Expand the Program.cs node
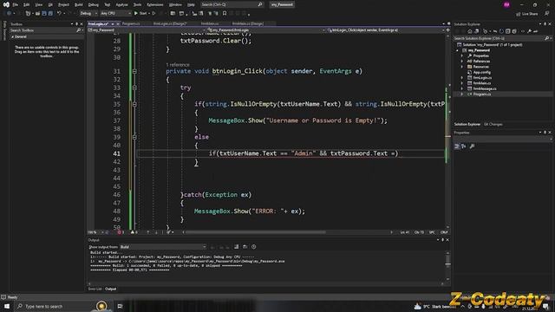This screenshot has width=555, height=312. 462,94
